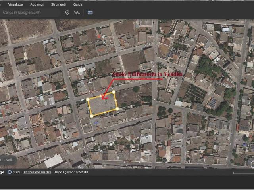Click the top-left vertex of the yellow polygon
Image resolution: width=254 pixels, height=190 pixels.
[x=88, y=99]
